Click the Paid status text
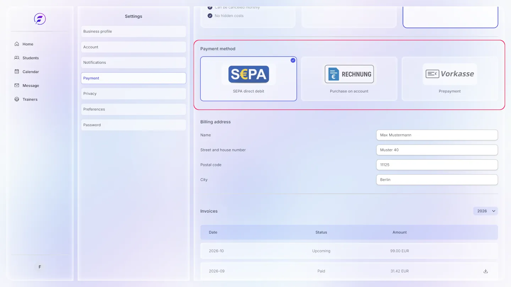Viewport: 511px width, 287px height. (321, 271)
